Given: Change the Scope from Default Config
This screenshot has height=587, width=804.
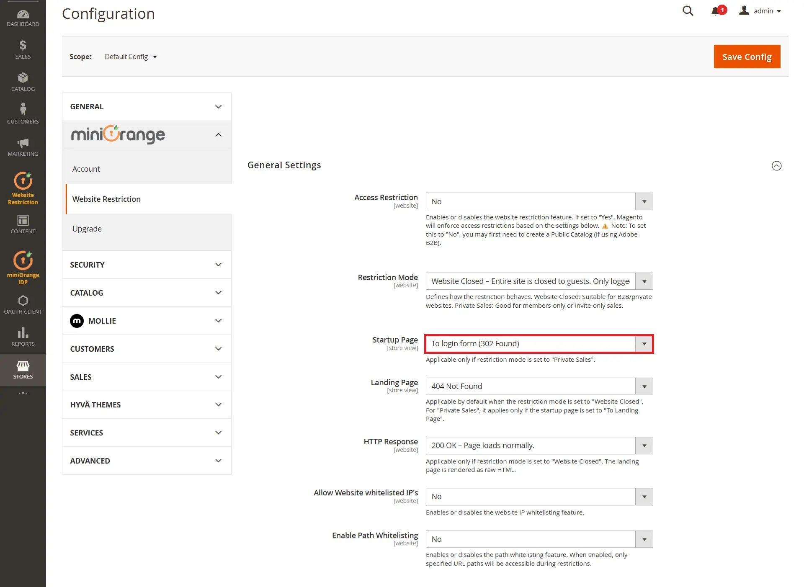Looking at the screenshot, I should pyautogui.click(x=130, y=57).
